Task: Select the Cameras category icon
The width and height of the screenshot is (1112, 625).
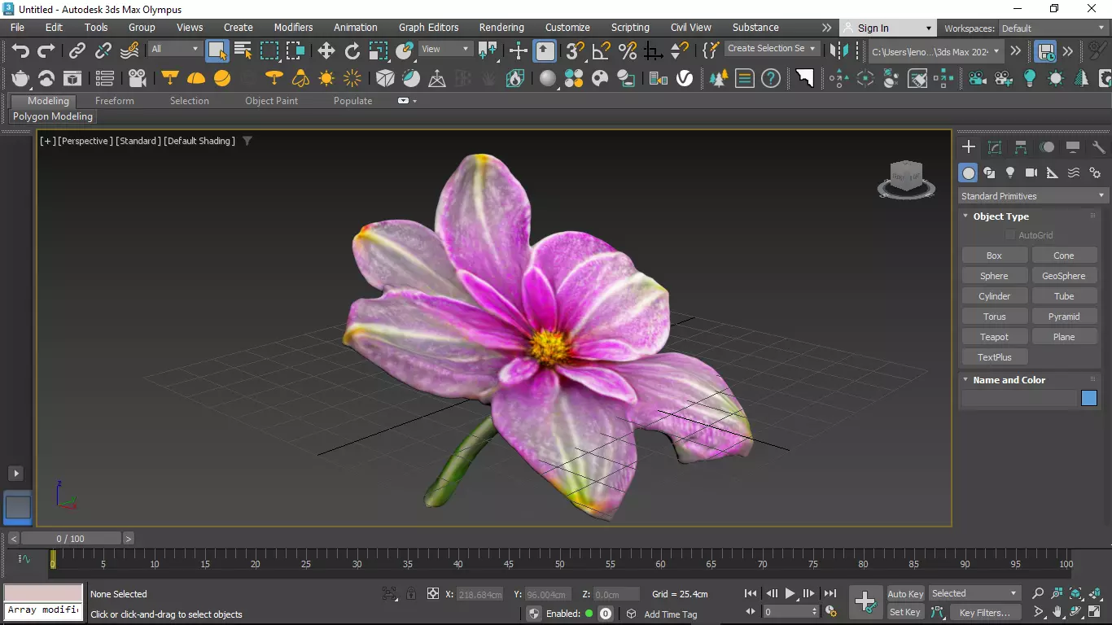Action: point(1031,173)
